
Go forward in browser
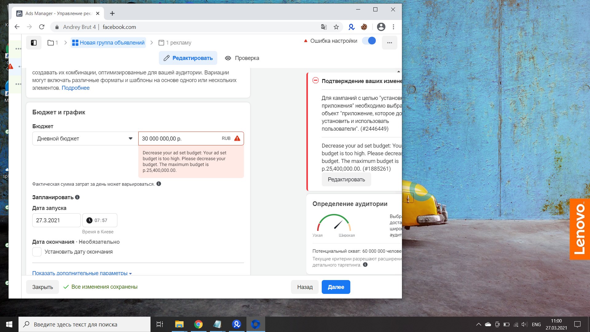(x=29, y=27)
